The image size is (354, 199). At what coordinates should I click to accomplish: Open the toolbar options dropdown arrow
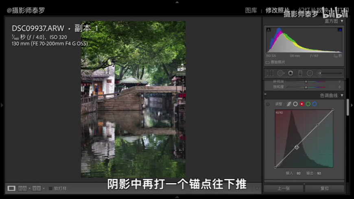(x=257, y=188)
